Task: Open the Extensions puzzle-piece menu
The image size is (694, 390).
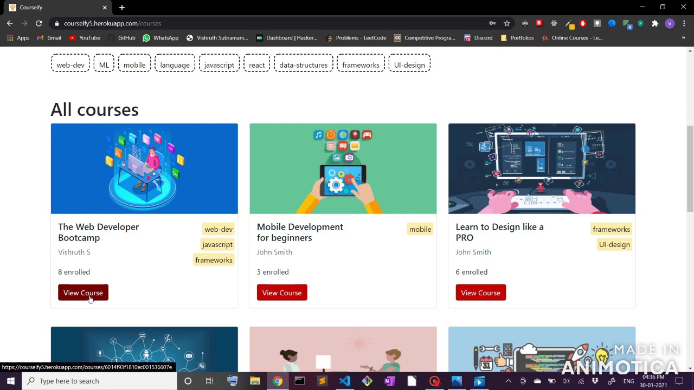Action: [x=655, y=23]
